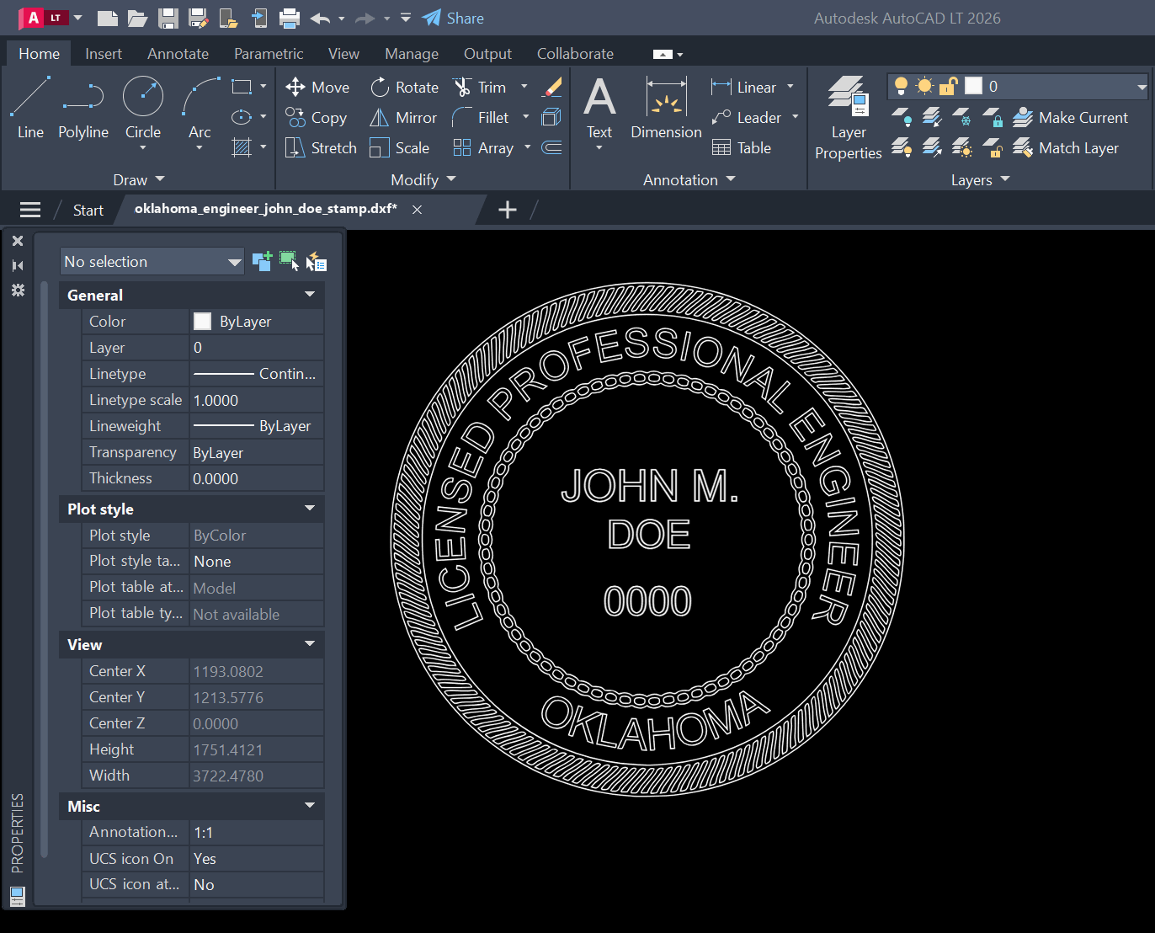Click the Fillet tool
The image size is (1155, 933).
pyautogui.click(x=481, y=117)
